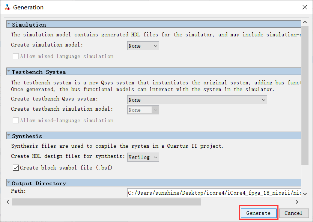
Task: Click the vertical scrollbar down arrow
Action: click(305, 193)
